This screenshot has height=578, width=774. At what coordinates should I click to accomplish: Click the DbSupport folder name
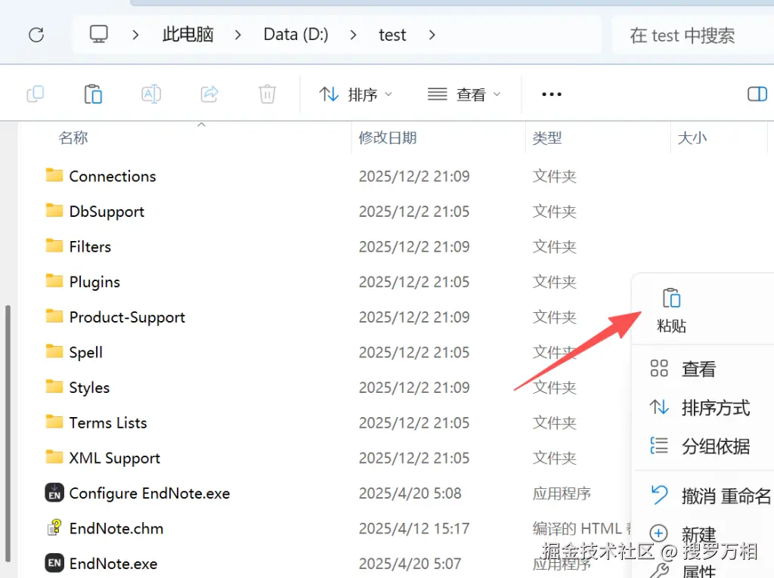coord(107,212)
